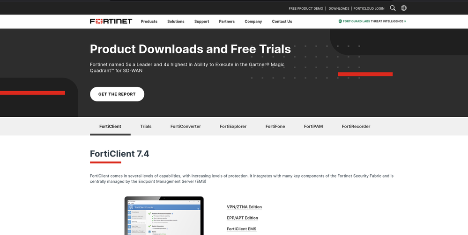Click the Get The Report button

click(x=117, y=94)
